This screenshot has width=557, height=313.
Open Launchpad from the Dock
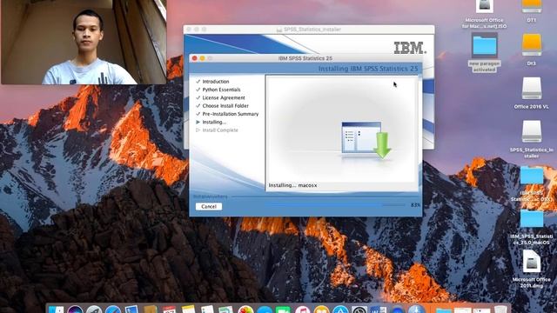click(x=94, y=310)
